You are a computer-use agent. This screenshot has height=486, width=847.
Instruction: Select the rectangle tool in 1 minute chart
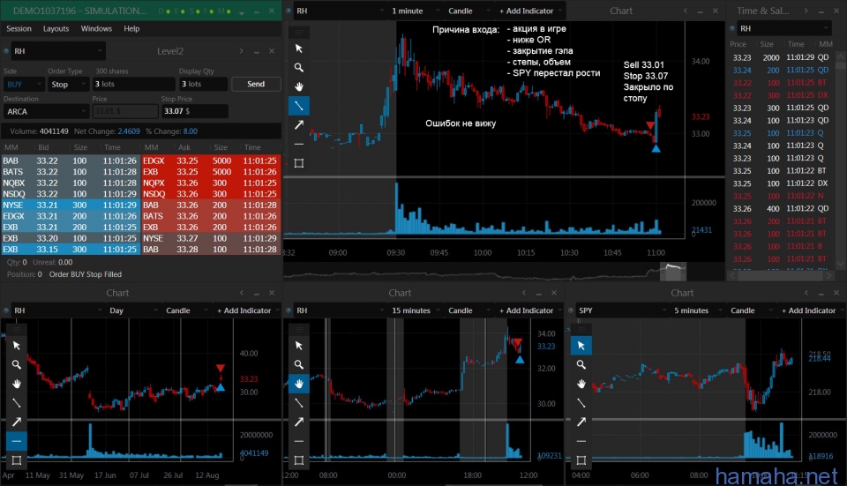(299, 163)
